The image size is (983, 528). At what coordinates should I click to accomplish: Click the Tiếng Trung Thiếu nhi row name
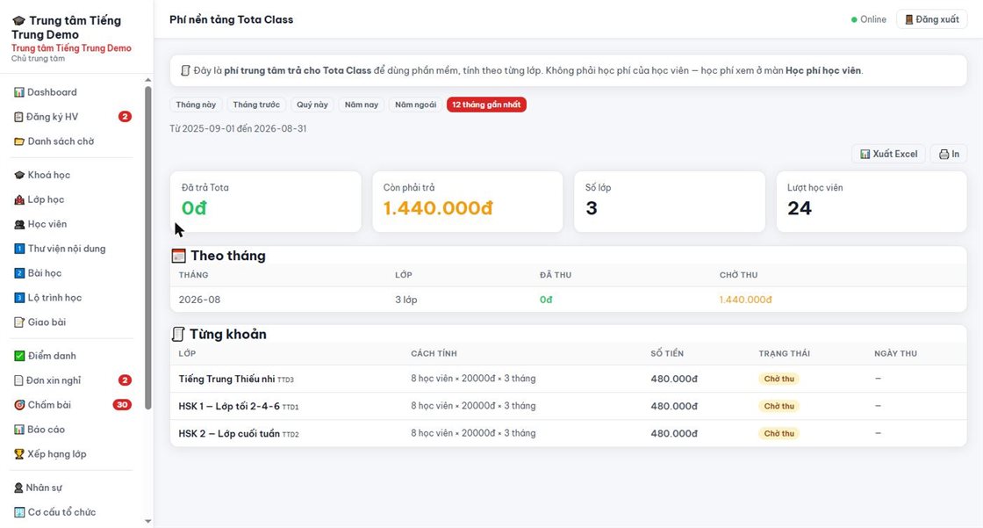[x=227, y=380]
